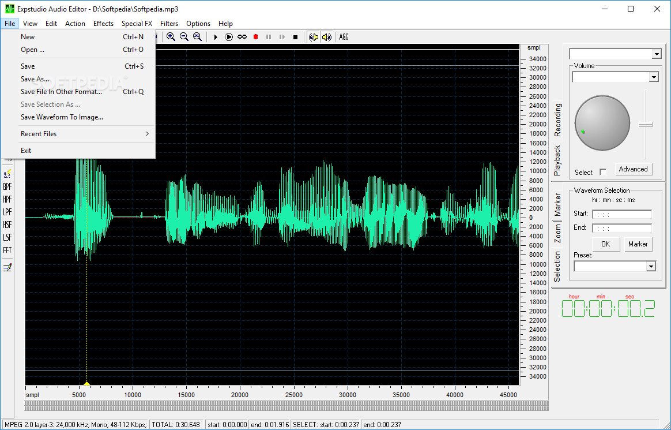Click the red record button
Image resolution: width=671 pixels, height=430 pixels.
click(255, 38)
